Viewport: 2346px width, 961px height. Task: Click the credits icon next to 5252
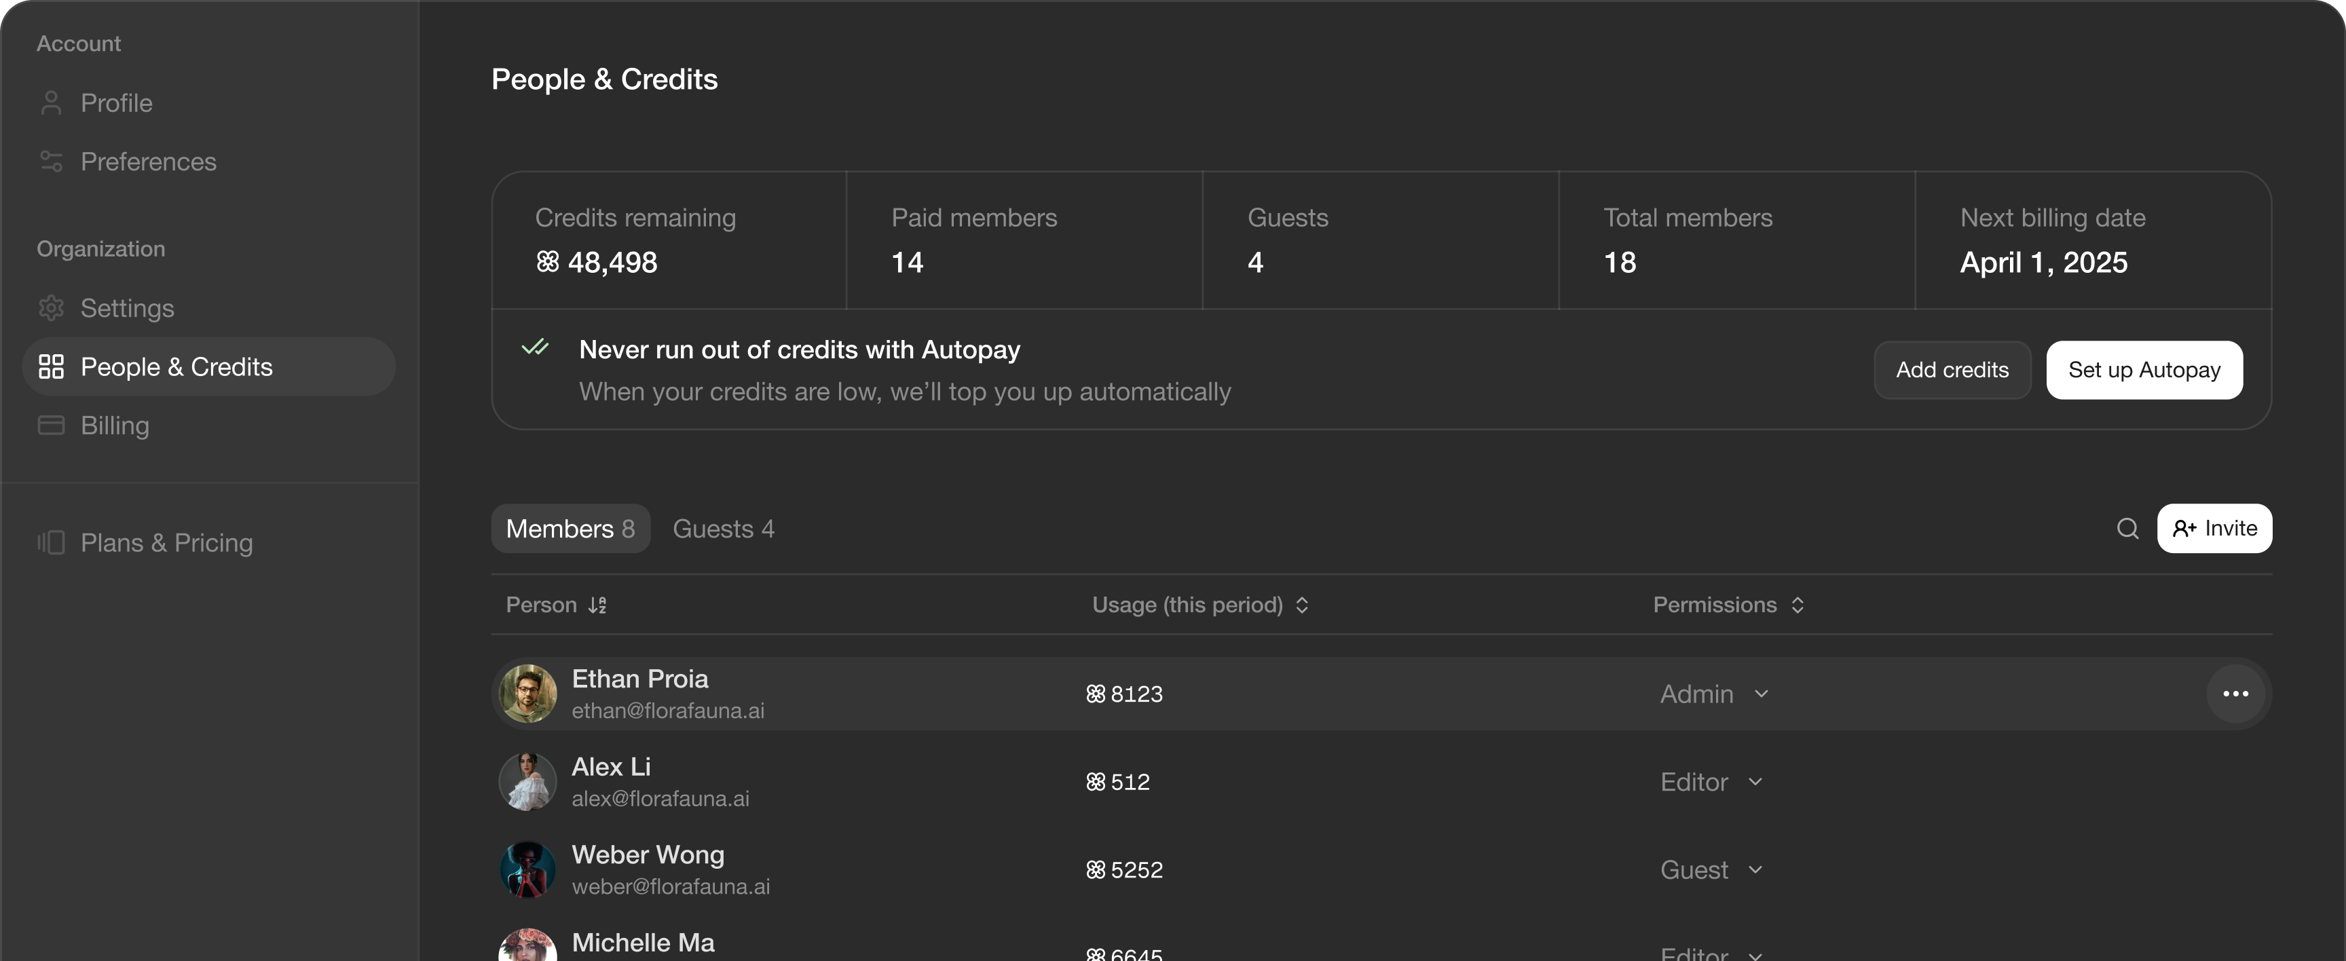1096,871
